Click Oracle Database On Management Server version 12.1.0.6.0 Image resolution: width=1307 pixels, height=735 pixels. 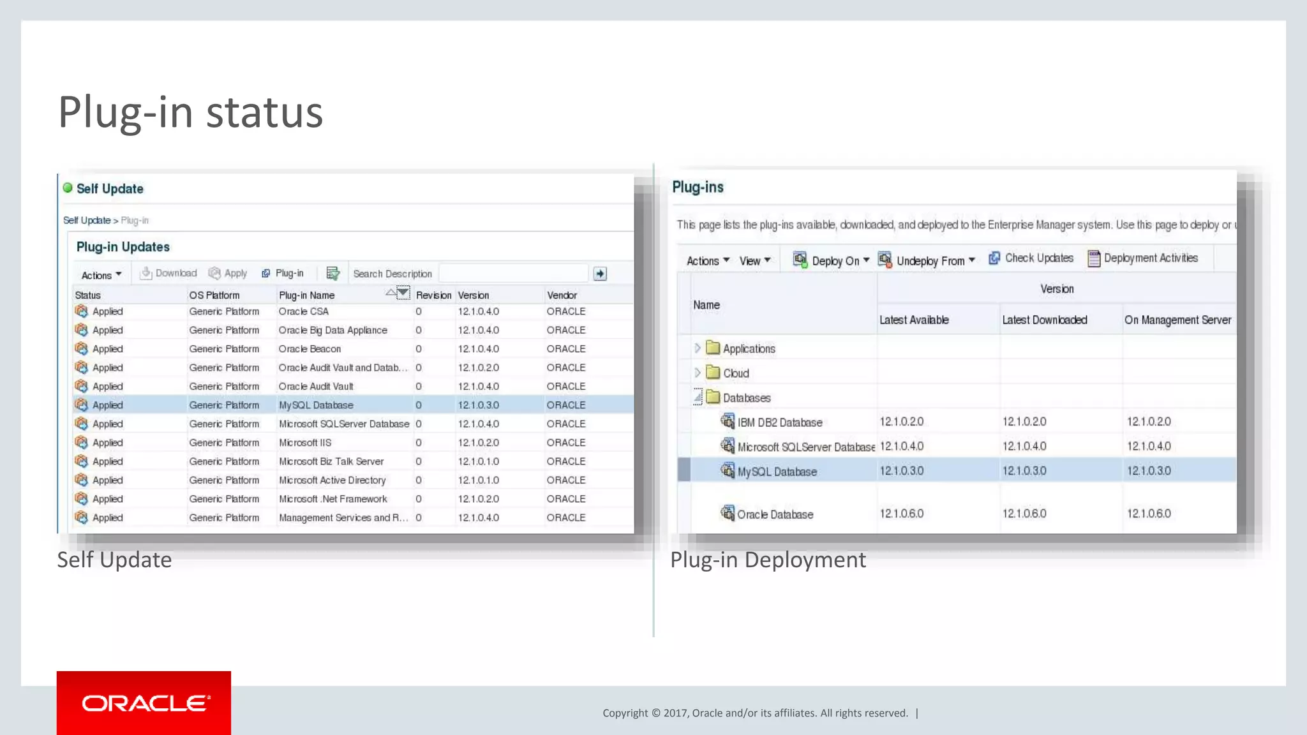click(1149, 513)
